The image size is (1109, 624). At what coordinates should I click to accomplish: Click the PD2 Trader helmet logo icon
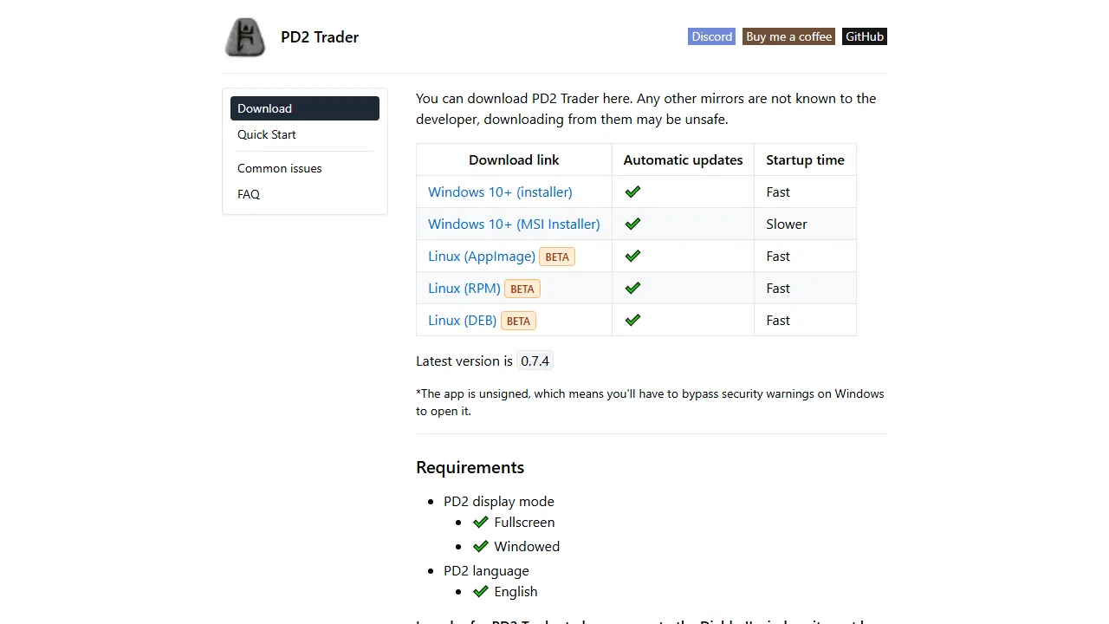[244, 36]
